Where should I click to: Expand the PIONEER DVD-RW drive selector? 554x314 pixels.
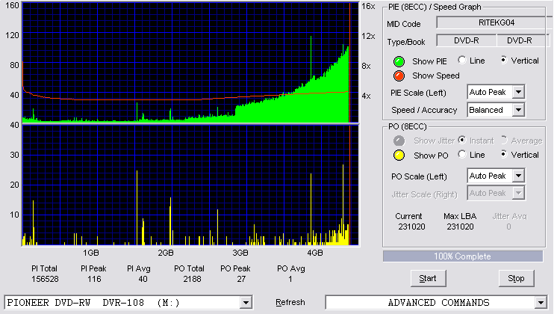tap(246, 303)
